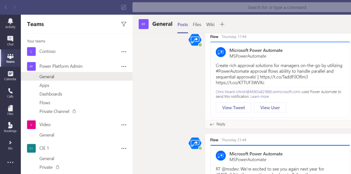Viewport: 351px width, 174px height.
Task: Open the Calendar app icon
Action: coord(10,75)
